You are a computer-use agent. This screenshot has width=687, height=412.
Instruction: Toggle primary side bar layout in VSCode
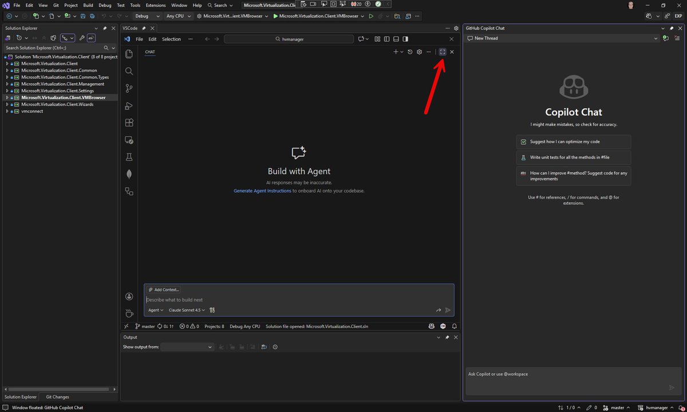tap(387, 39)
